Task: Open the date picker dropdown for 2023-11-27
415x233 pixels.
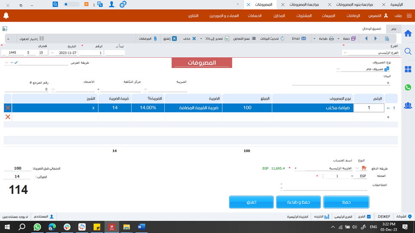Action: tap(52, 53)
